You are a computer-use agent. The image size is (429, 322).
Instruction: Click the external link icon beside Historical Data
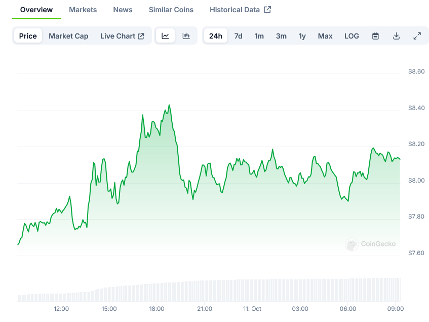click(267, 10)
